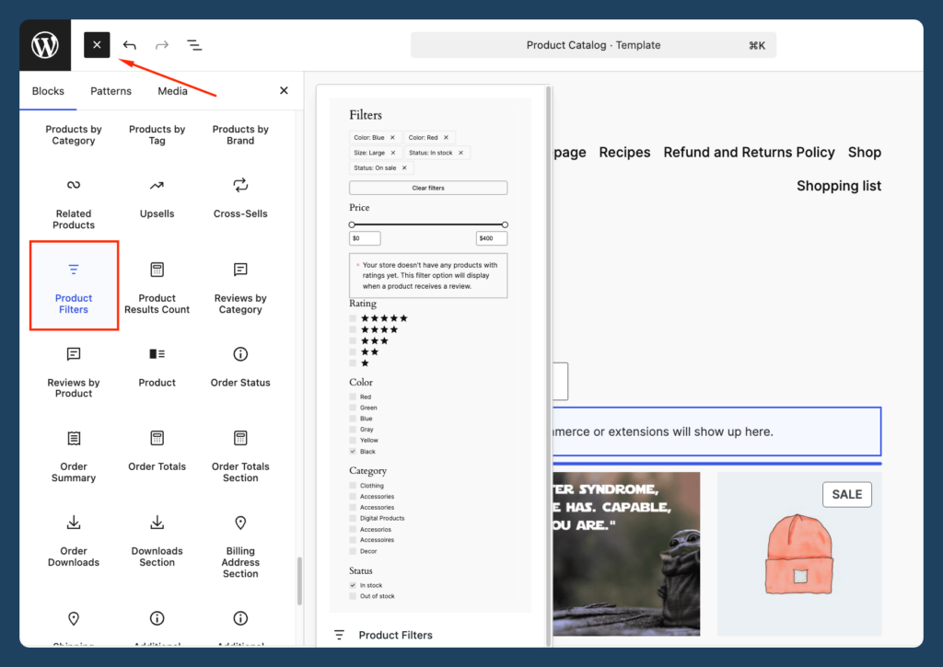943x667 pixels.
Task: Check the Out of stock checkbox
Action: coord(353,596)
